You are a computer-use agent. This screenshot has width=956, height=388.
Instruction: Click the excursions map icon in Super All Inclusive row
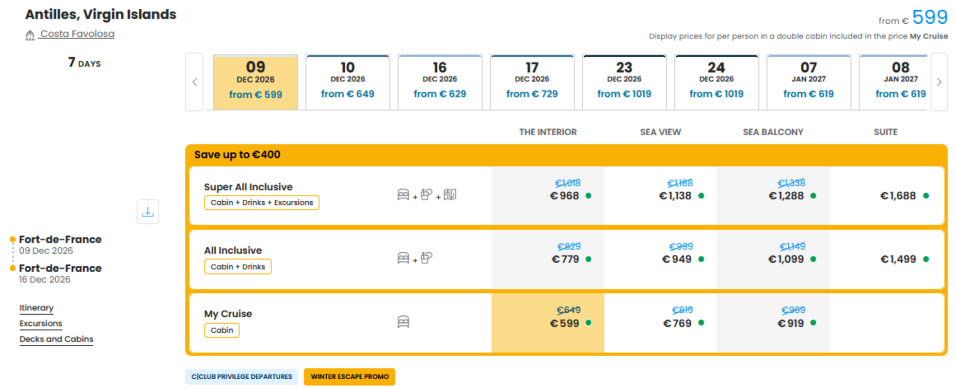450,194
